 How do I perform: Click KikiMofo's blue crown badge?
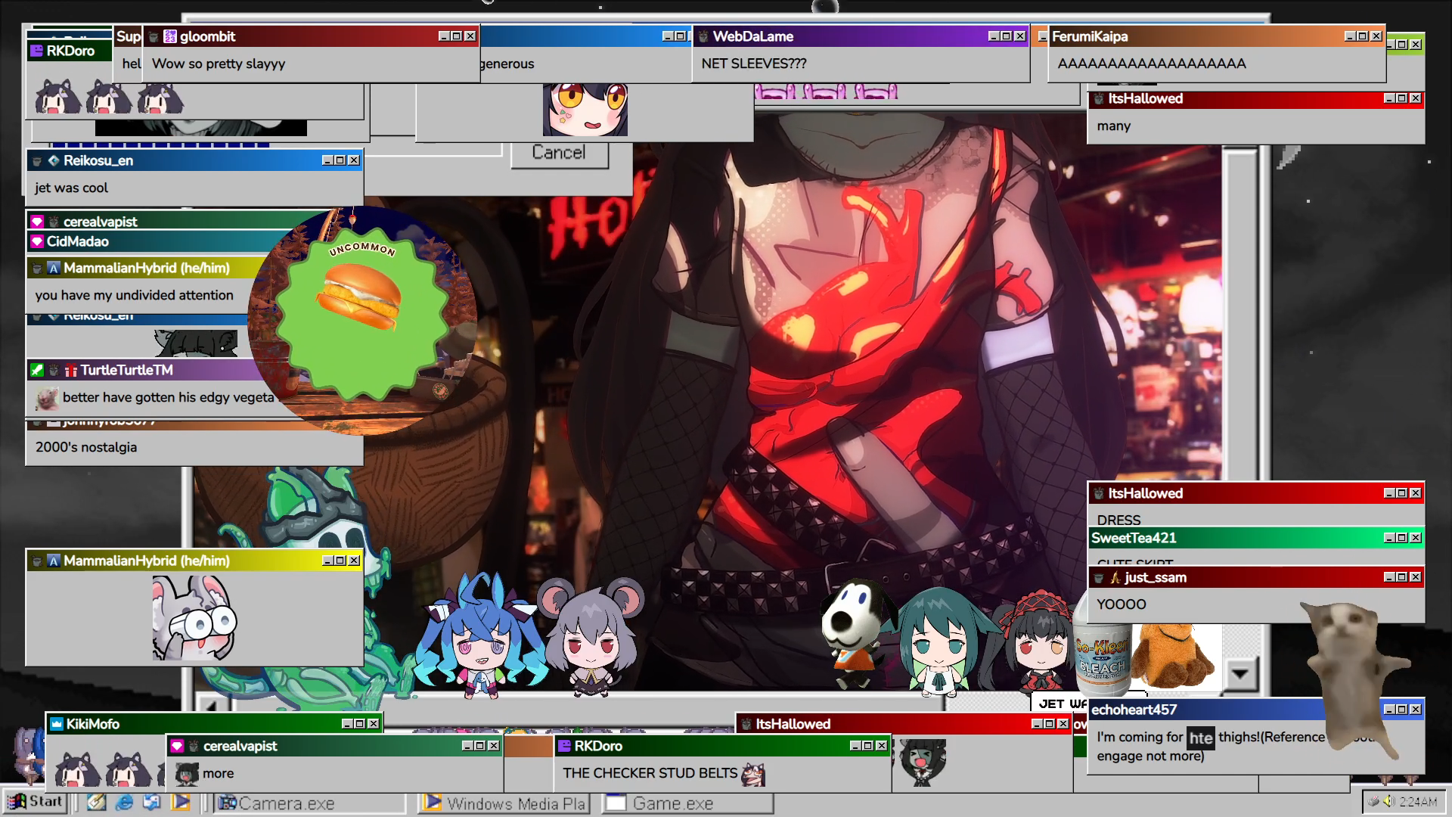56,724
